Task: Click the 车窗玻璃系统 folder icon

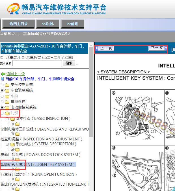Action: (x=7, y=91)
